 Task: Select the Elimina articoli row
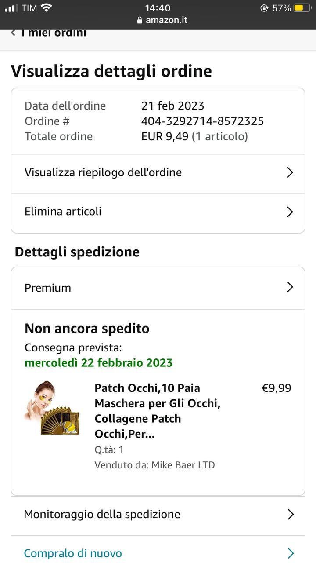(63, 212)
